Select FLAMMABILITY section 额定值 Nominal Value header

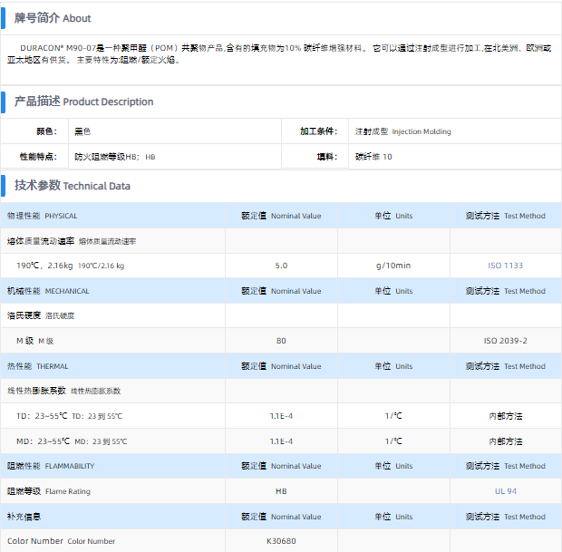[281, 466]
